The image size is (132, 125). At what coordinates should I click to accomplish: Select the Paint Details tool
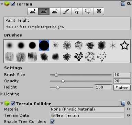[x=88, y=11]
